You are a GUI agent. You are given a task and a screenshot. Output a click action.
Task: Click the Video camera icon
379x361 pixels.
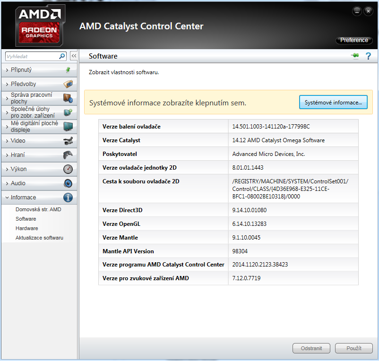[68, 141]
